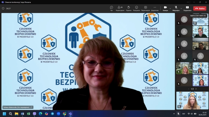Share screen with Поділитися button
Image resolution: width=209 pixels, height=117 pixels.
tap(187, 8)
